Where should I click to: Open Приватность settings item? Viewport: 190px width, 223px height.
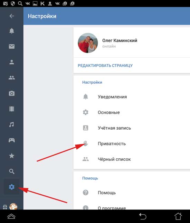pos(132,143)
